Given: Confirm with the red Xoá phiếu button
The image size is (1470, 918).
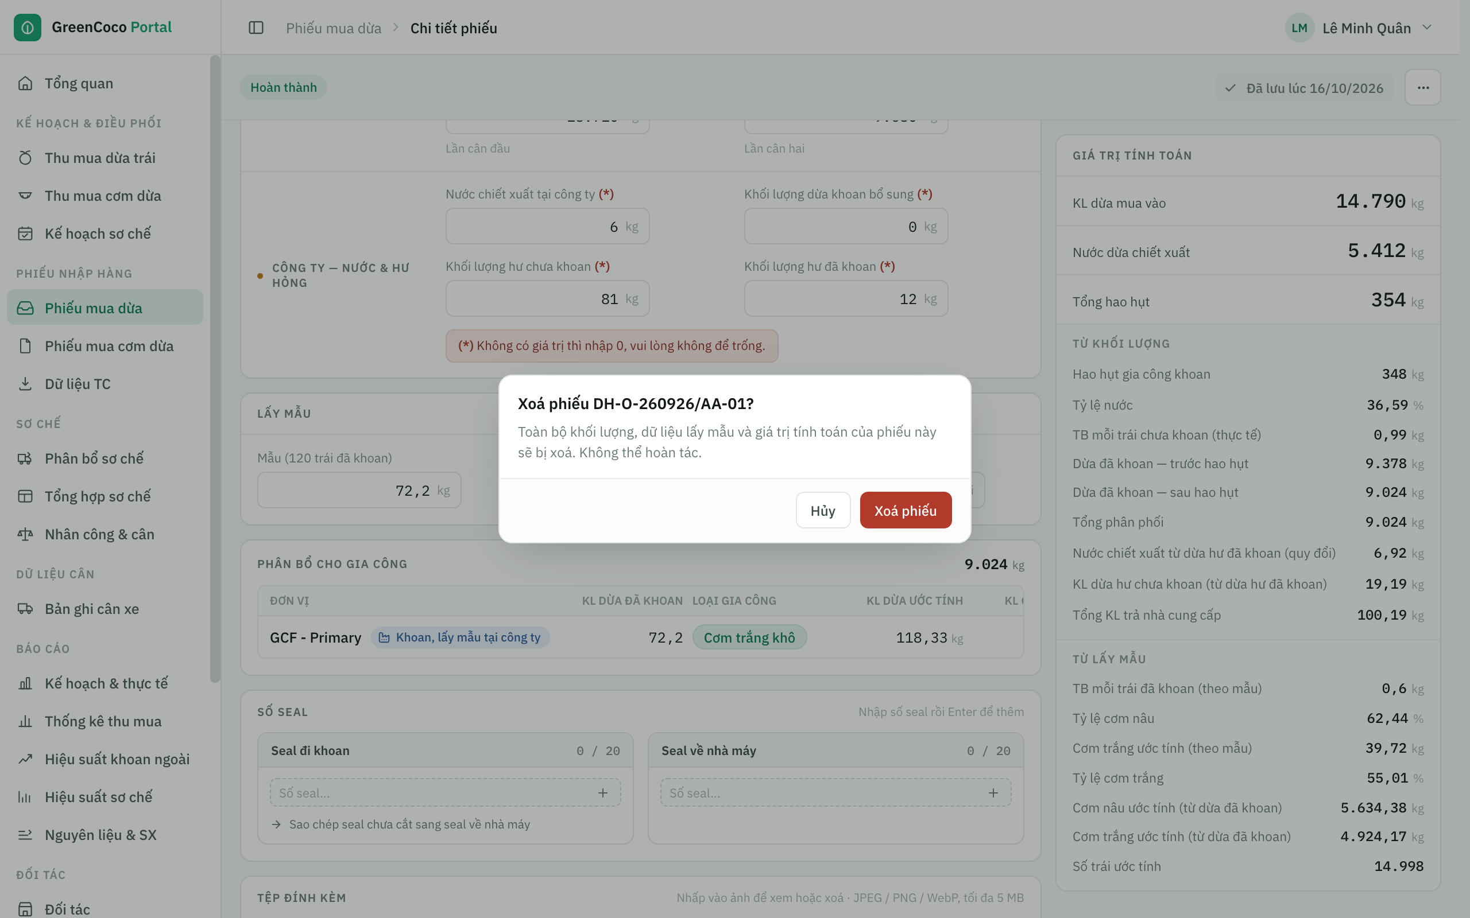Looking at the screenshot, I should (x=905, y=510).
